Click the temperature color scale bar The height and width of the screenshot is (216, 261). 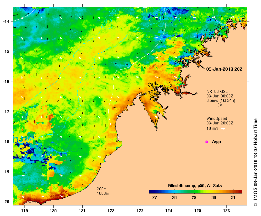[196, 192]
